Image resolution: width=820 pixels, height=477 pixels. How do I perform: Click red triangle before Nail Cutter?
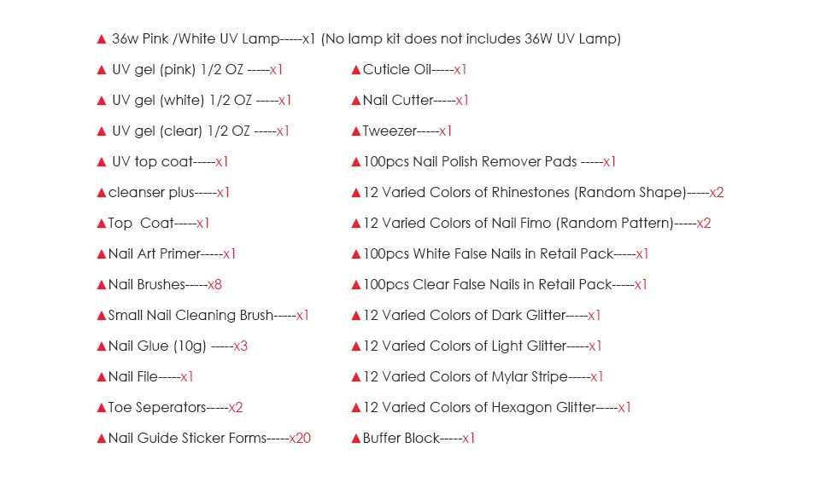[x=355, y=101]
